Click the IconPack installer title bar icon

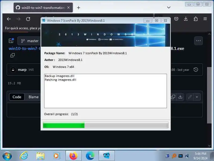(44, 20)
